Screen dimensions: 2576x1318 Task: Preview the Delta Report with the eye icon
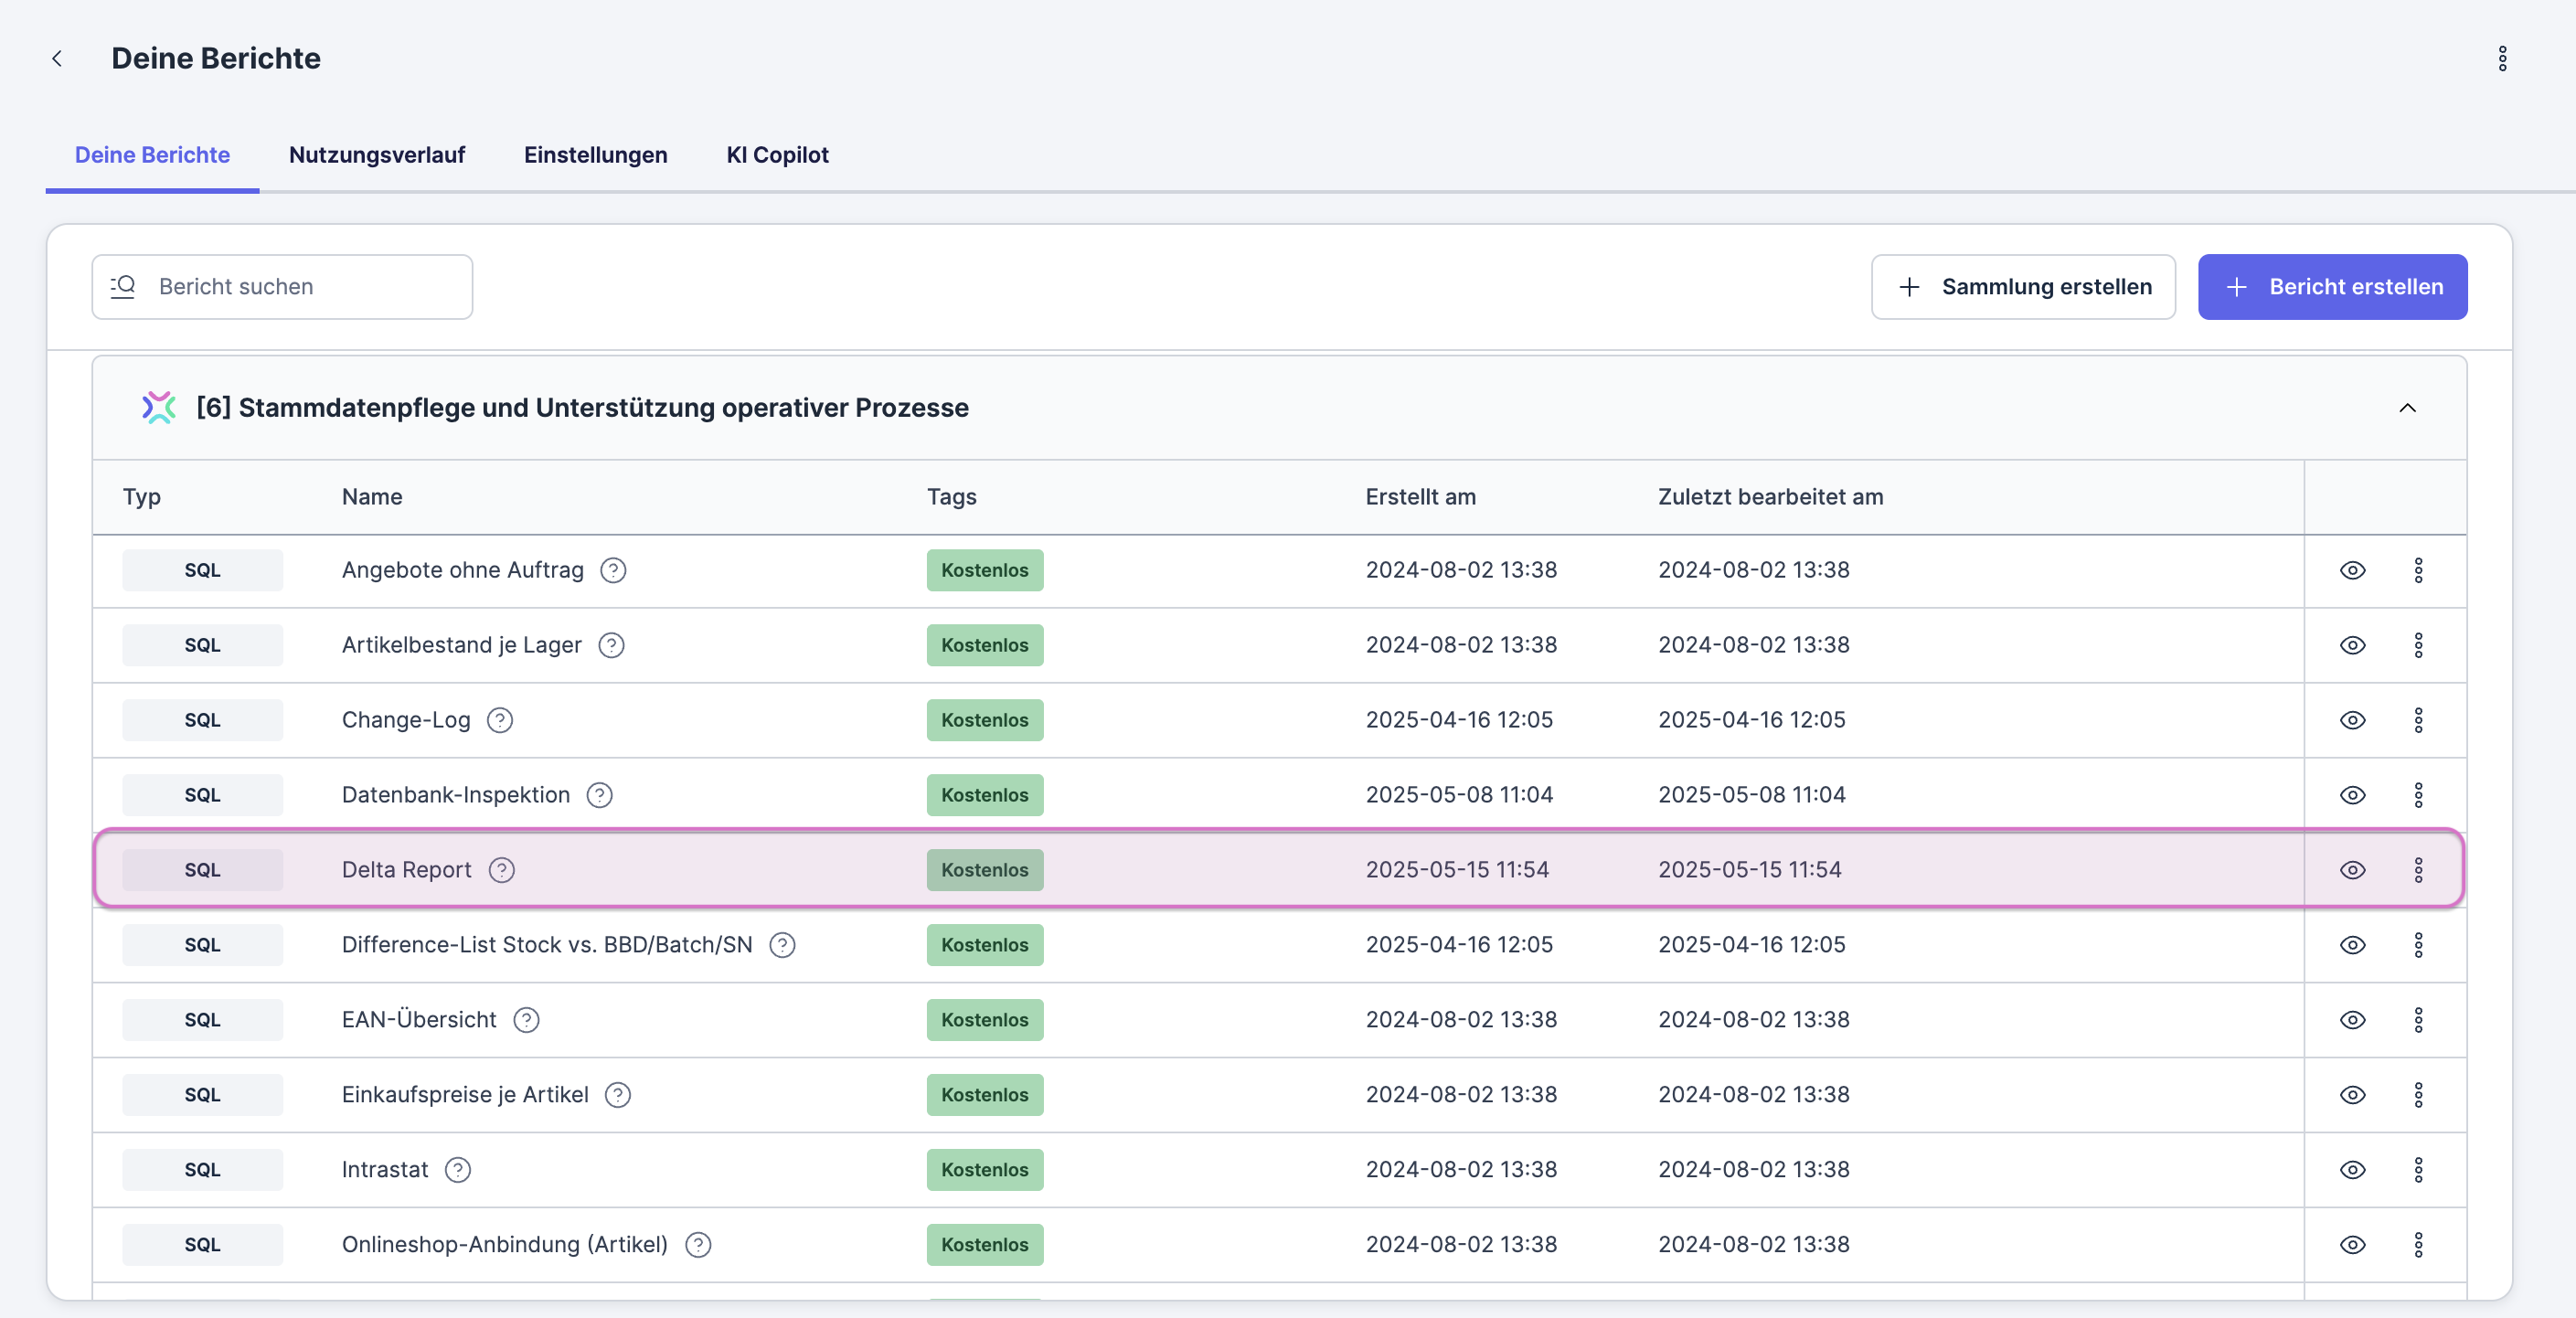(x=2352, y=870)
